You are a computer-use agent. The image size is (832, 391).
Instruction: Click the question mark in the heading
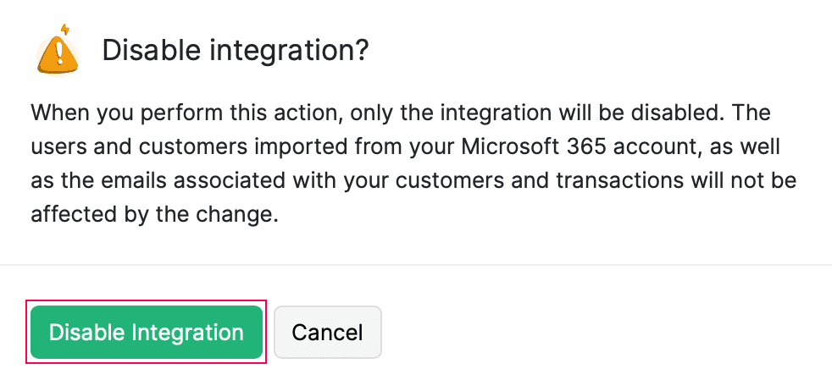pyautogui.click(x=361, y=52)
